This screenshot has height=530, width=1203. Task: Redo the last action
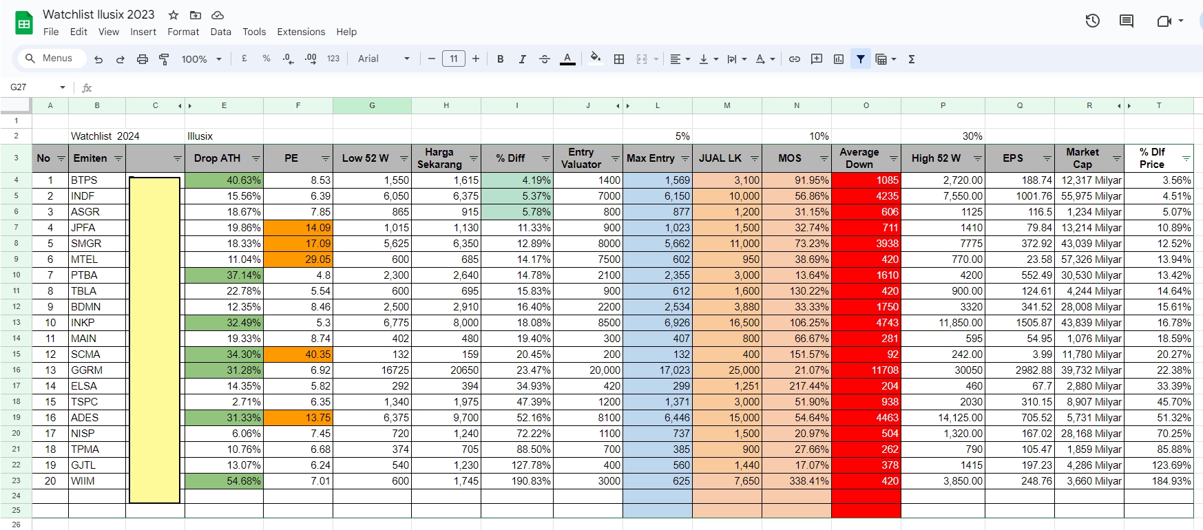pos(121,59)
